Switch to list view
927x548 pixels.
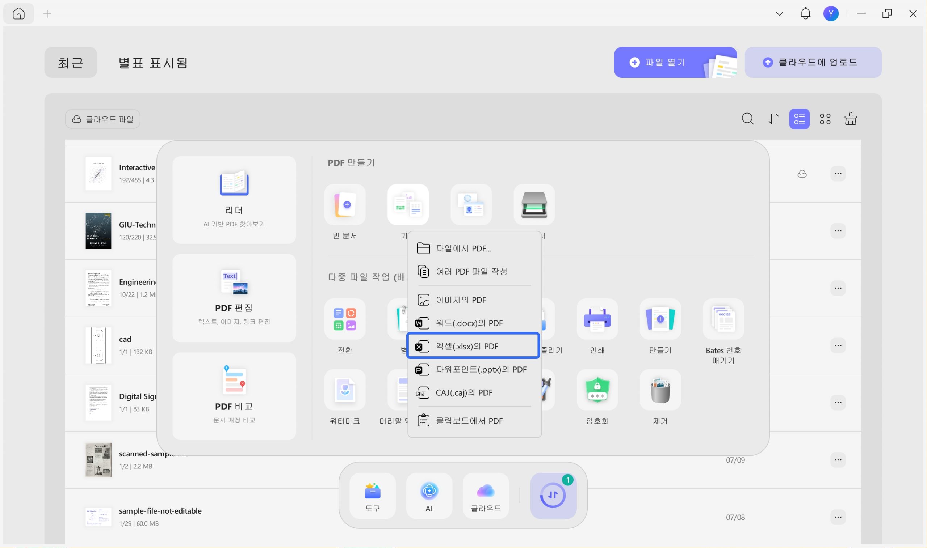(x=799, y=119)
